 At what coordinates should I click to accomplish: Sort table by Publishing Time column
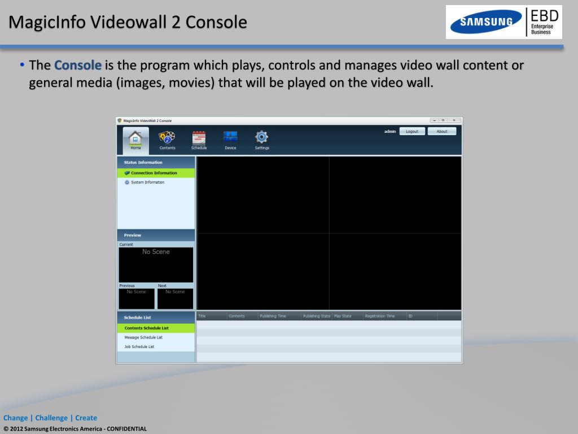(x=279, y=316)
